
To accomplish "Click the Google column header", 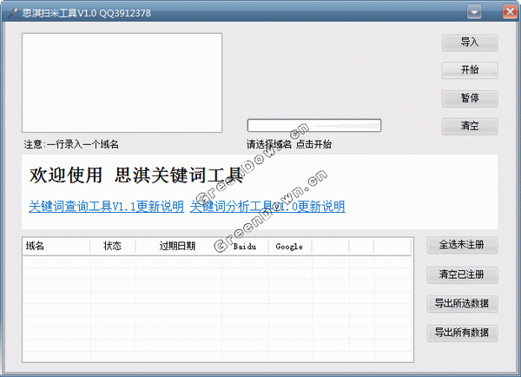I will (289, 247).
